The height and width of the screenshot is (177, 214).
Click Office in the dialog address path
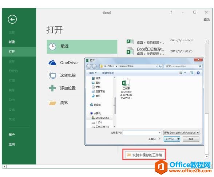(111, 66)
